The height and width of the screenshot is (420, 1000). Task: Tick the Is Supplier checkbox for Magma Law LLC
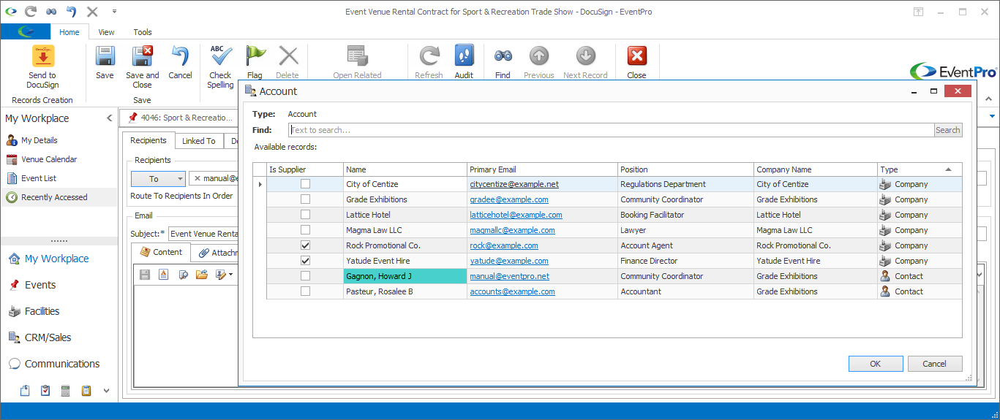tap(305, 230)
